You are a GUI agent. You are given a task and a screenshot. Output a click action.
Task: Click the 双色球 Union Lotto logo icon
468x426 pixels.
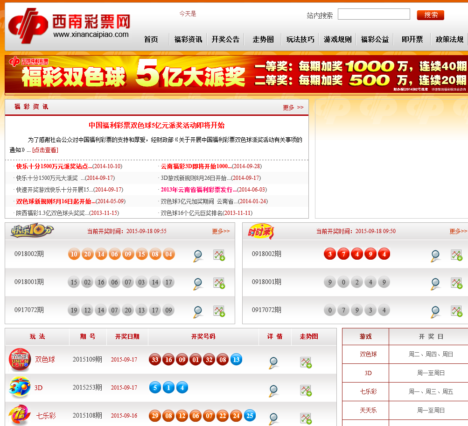pyautogui.click(x=20, y=360)
